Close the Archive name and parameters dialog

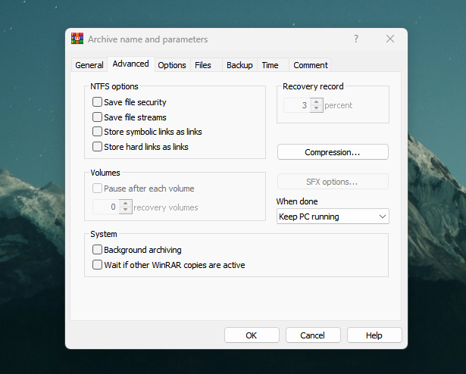tap(390, 39)
